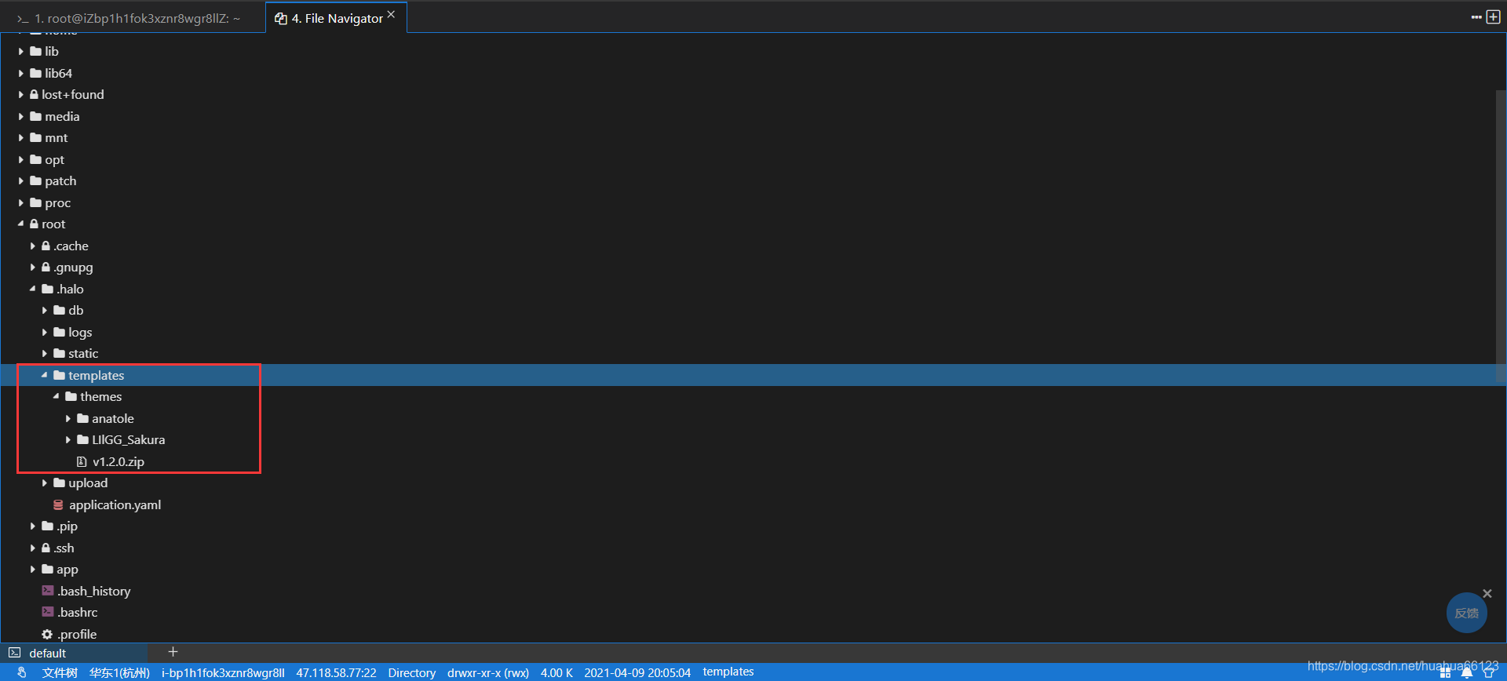Collapse the root folder arrow
Viewport: 1507px width, 681px height.
21,224
